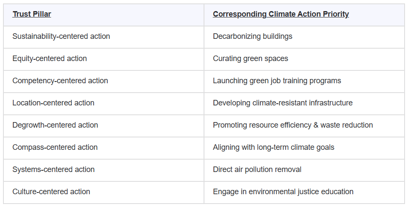Select the Sustainability-centered action cell
The width and height of the screenshot is (408, 207).
coord(61,36)
